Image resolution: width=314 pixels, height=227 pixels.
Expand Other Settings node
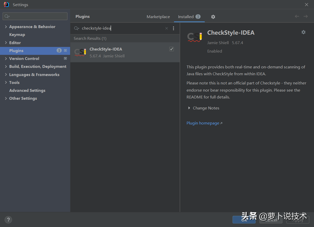pyautogui.click(x=6, y=98)
